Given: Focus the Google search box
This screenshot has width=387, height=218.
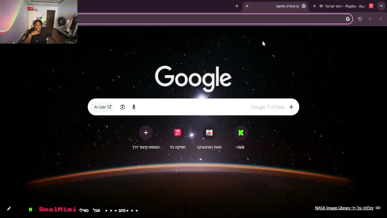Looking at the screenshot, I should coord(193,107).
